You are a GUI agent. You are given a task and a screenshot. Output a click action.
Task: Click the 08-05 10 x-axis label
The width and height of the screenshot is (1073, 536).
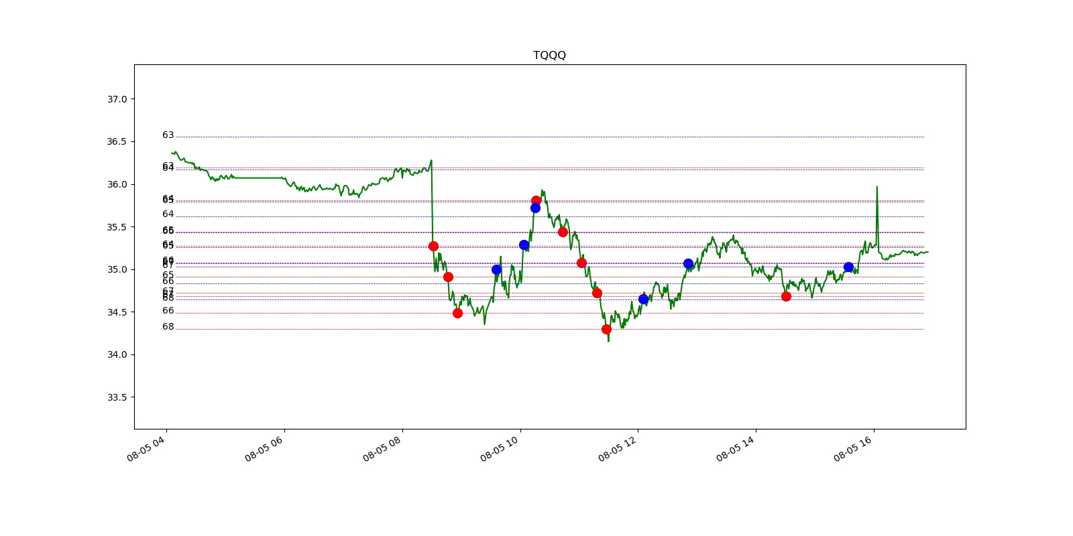(500, 448)
